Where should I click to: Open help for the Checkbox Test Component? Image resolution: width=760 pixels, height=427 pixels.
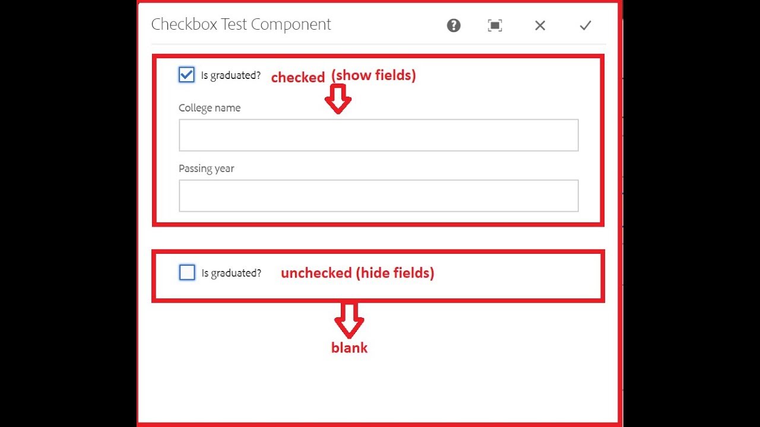tap(454, 26)
